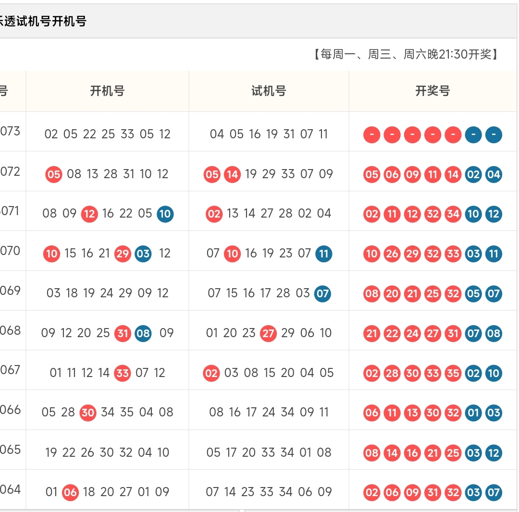Click blue ball 01 in row 066 开奖号

(473, 413)
